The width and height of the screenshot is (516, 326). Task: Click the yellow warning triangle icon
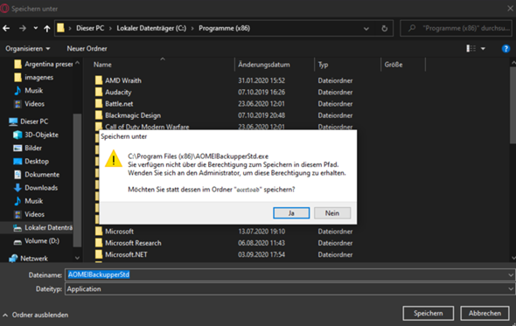coord(114,158)
